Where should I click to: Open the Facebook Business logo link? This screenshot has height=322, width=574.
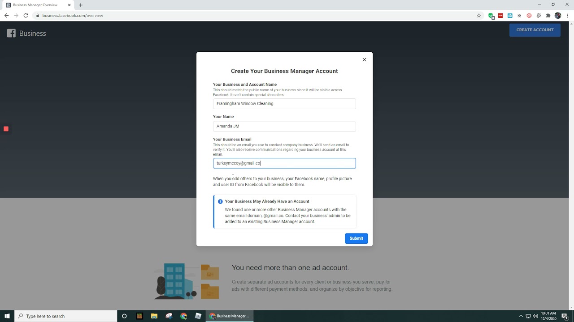pyautogui.click(x=26, y=33)
